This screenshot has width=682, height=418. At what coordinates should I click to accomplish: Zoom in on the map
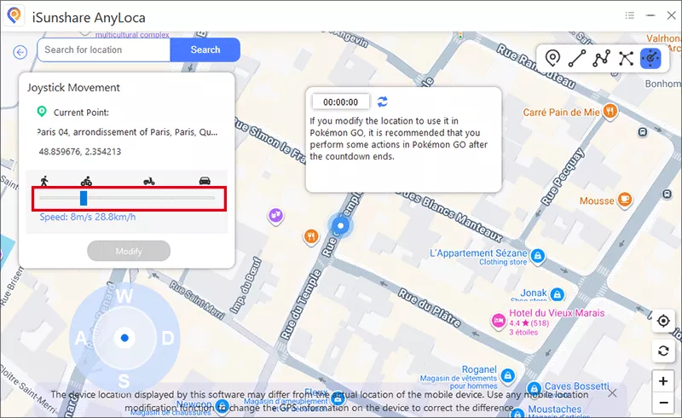[x=663, y=380]
